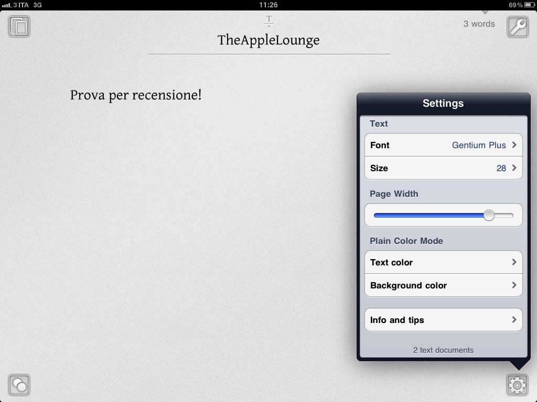Tap the '3 words' counter

click(479, 24)
